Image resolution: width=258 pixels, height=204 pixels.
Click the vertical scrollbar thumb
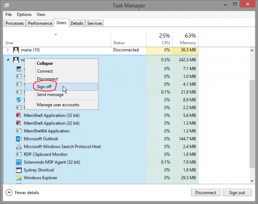(252, 124)
